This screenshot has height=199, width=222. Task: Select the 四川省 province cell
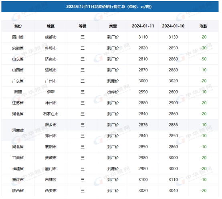pyautogui.click(x=18, y=37)
